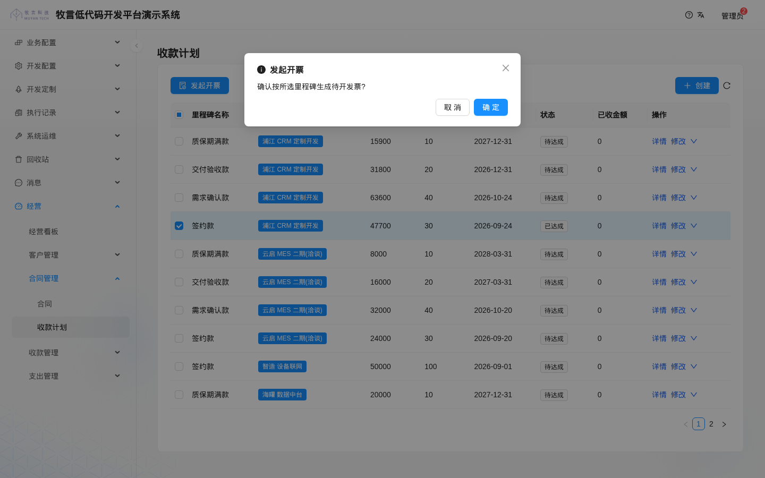Collapse the 合同管理 submenu chevron
The height and width of the screenshot is (478, 765).
coord(117,278)
